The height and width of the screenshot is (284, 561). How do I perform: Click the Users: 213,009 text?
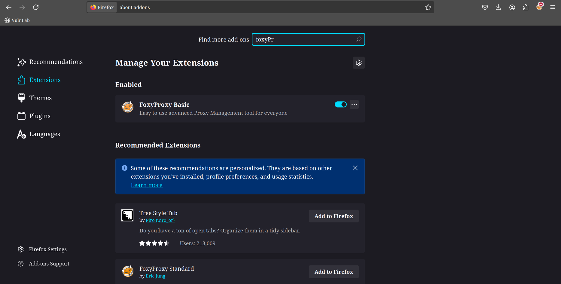(197, 243)
